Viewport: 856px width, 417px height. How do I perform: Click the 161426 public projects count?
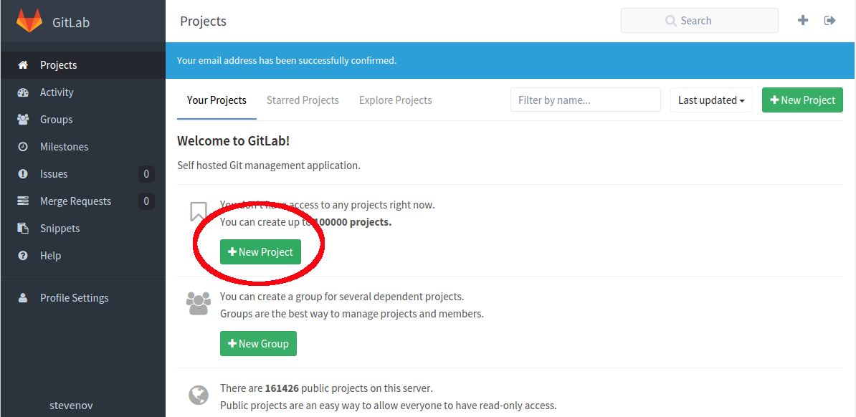click(282, 388)
